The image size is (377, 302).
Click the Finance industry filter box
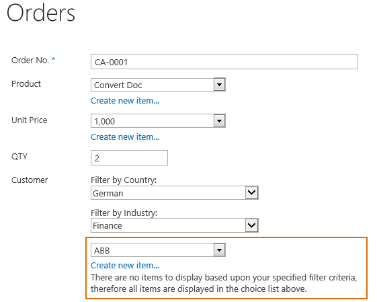[x=168, y=225]
